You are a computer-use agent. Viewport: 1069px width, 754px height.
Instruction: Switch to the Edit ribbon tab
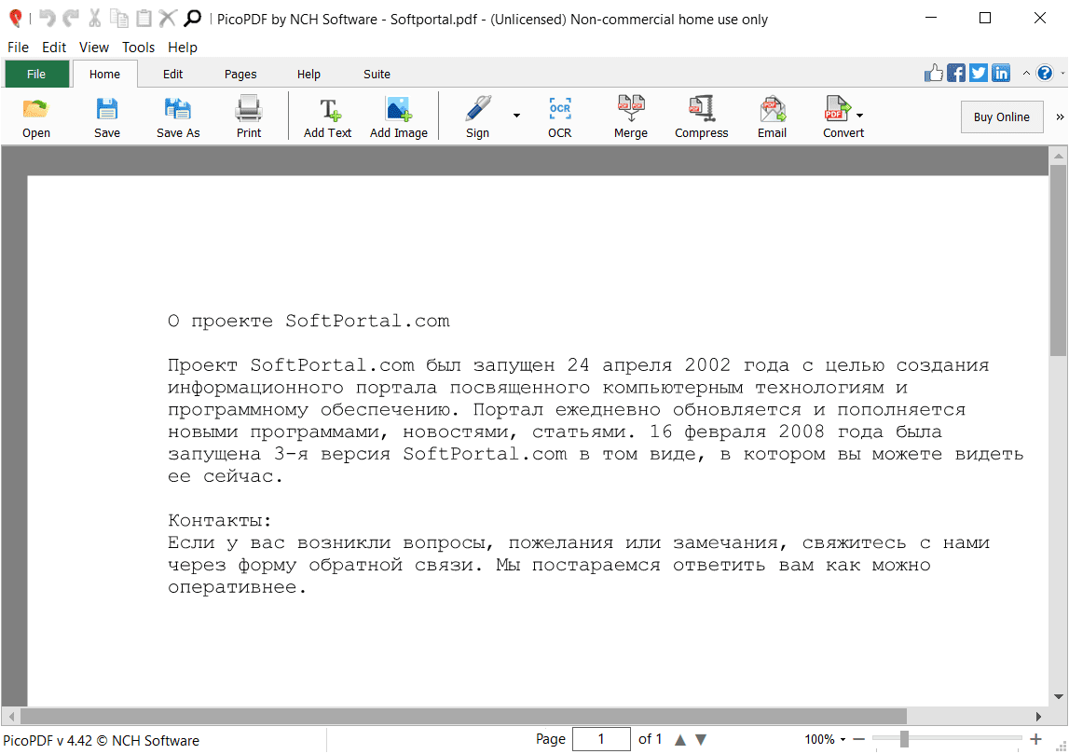tap(172, 74)
